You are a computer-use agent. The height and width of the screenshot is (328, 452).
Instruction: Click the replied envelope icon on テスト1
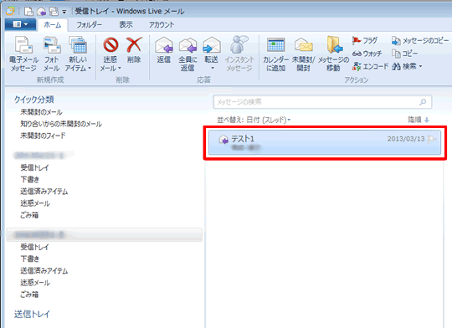point(223,140)
